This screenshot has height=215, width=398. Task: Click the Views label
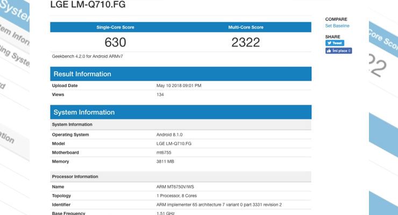[x=58, y=95]
